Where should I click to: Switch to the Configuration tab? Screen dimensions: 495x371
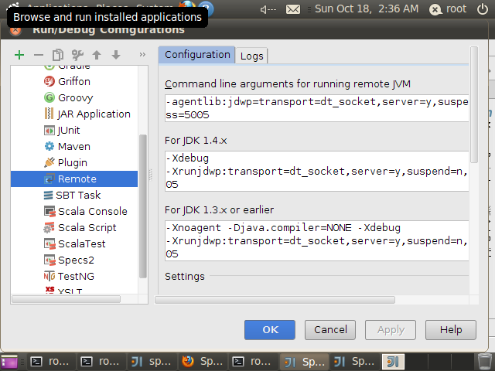pos(197,55)
